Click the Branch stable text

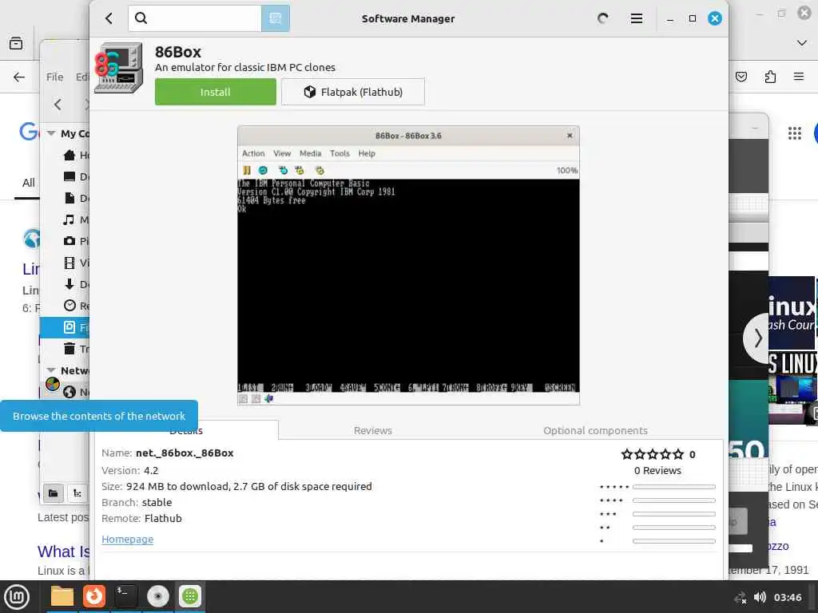click(x=137, y=503)
